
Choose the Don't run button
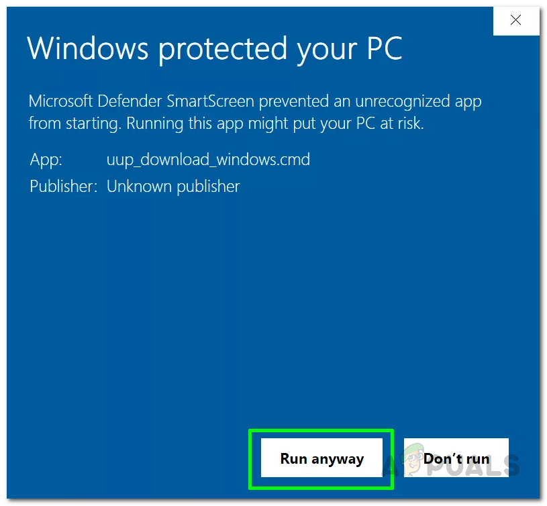pyautogui.click(x=456, y=458)
